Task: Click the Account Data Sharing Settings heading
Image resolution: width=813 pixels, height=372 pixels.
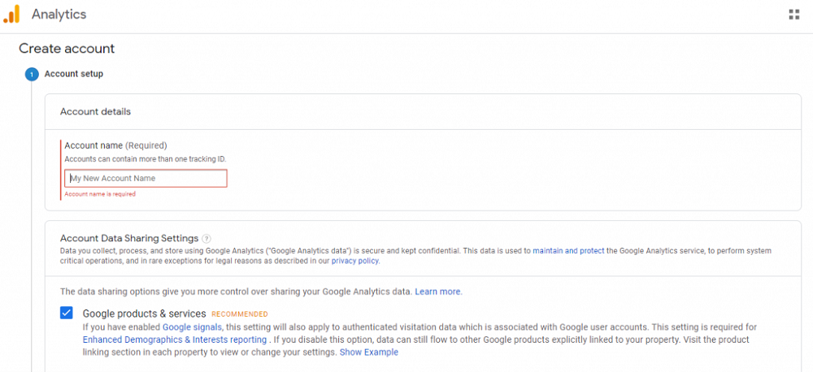Action: coord(129,239)
